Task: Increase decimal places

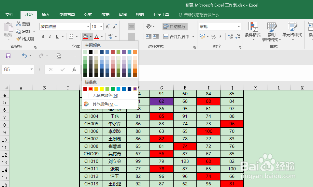Action: pos(230,37)
